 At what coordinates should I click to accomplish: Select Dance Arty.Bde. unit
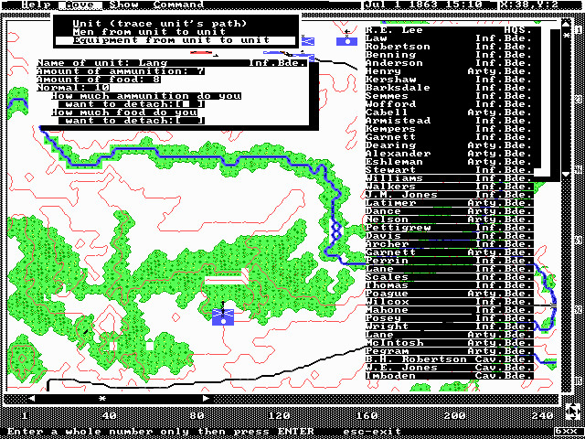(x=449, y=211)
